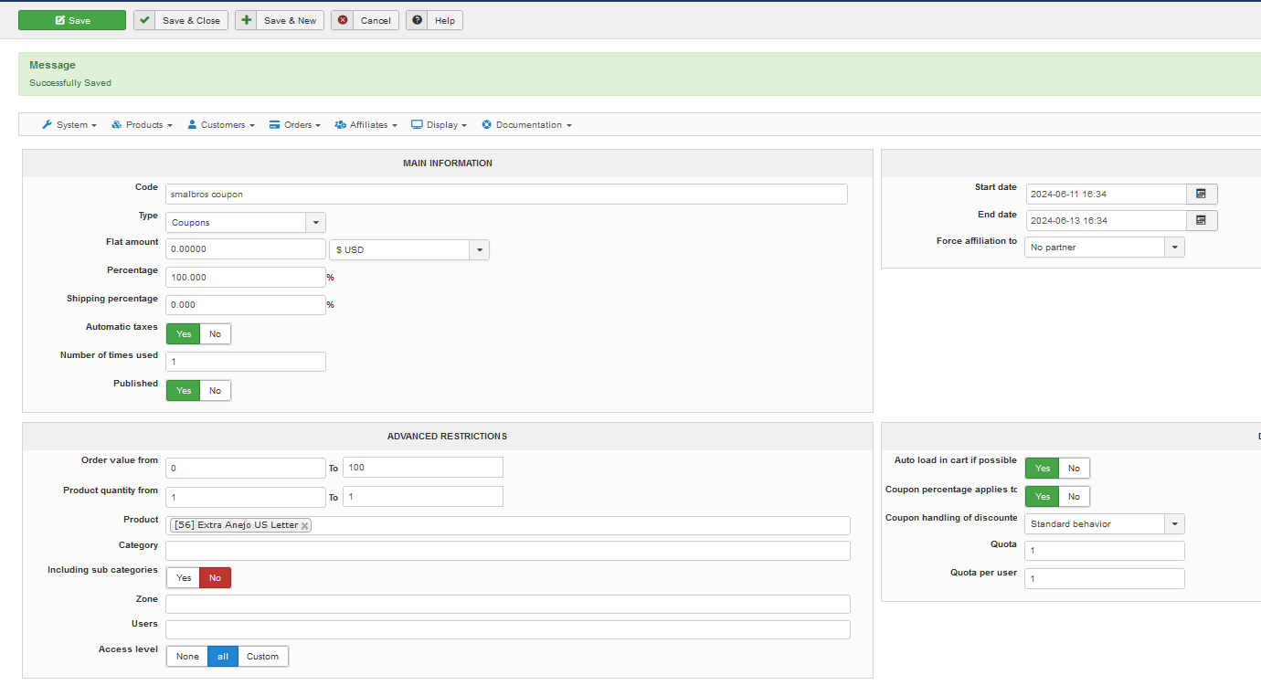The height and width of the screenshot is (696, 1261).
Task: Click the Product quantity from field
Action: pos(246,497)
